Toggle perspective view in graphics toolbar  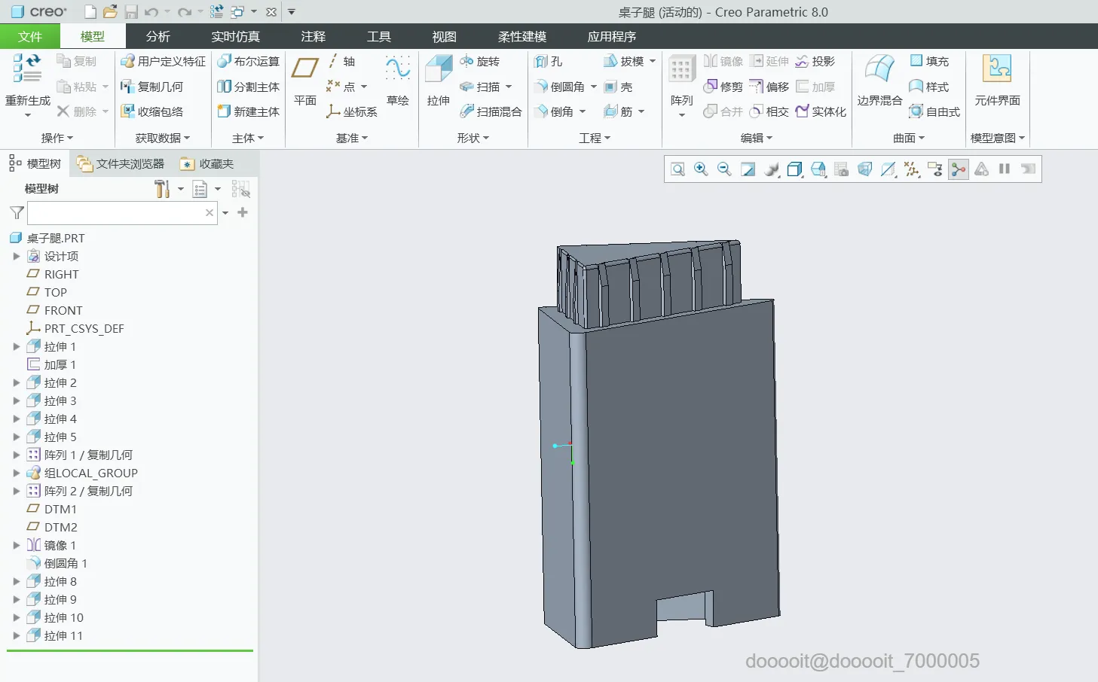(865, 169)
